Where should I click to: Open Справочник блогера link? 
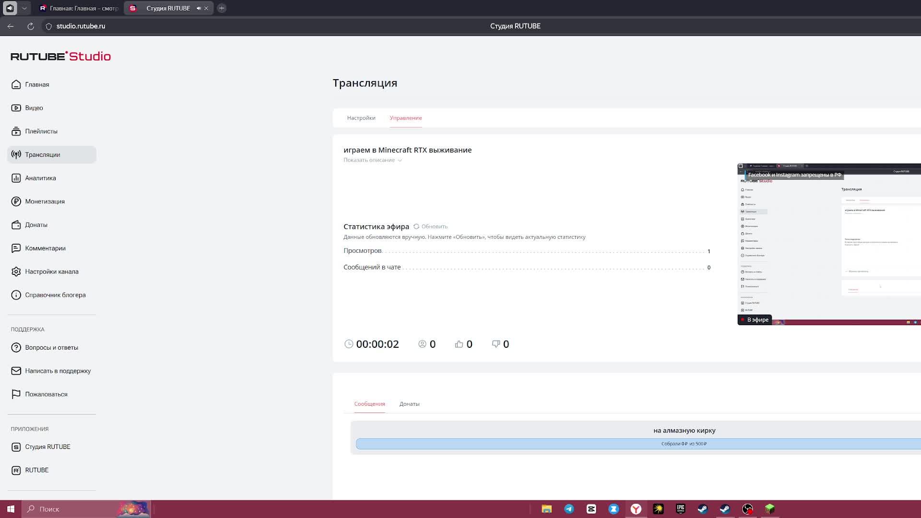tap(55, 295)
